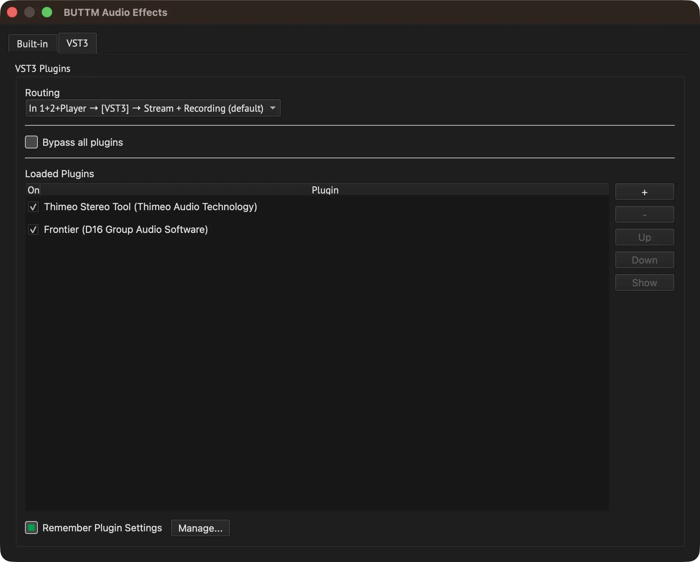Disable the Thimeo Stereo Tool plugin checkbox

point(33,207)
